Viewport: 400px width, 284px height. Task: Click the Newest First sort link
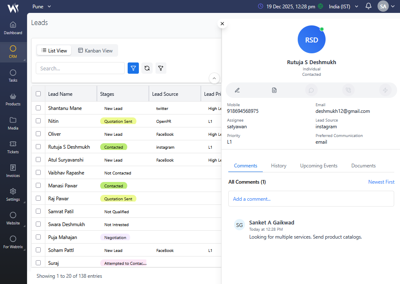point(381,182)
